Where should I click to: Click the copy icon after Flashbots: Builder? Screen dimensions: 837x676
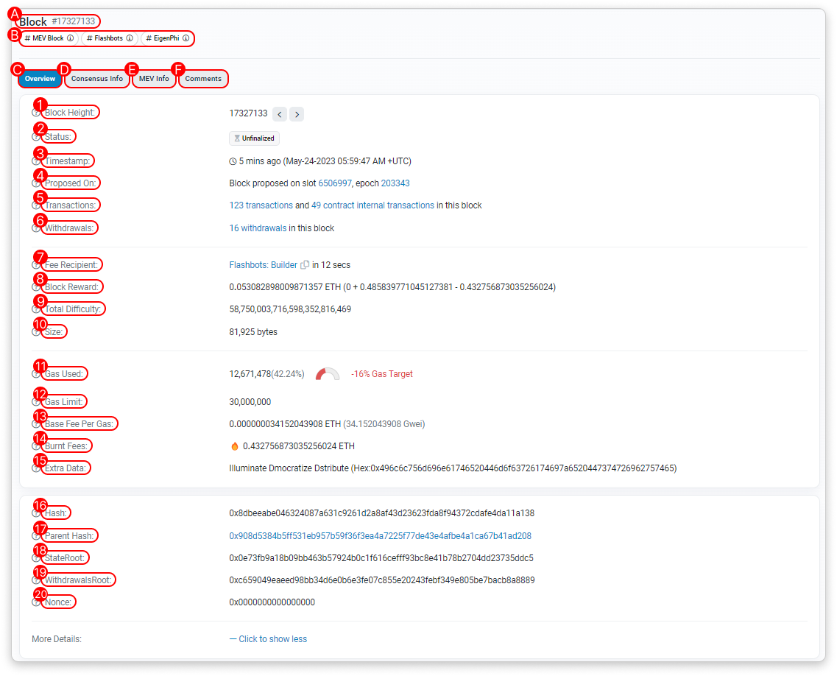pos(305,265)
